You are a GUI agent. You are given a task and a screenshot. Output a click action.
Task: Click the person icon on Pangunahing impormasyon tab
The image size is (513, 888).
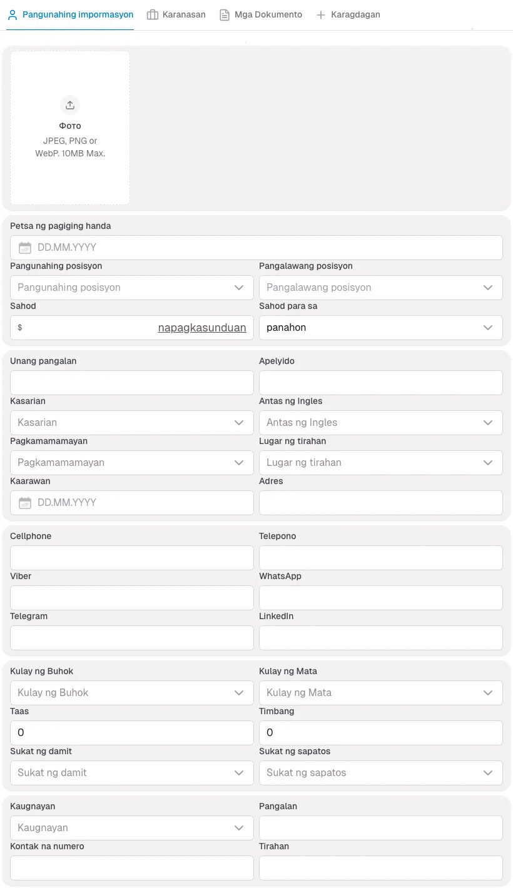pos(13,14)
